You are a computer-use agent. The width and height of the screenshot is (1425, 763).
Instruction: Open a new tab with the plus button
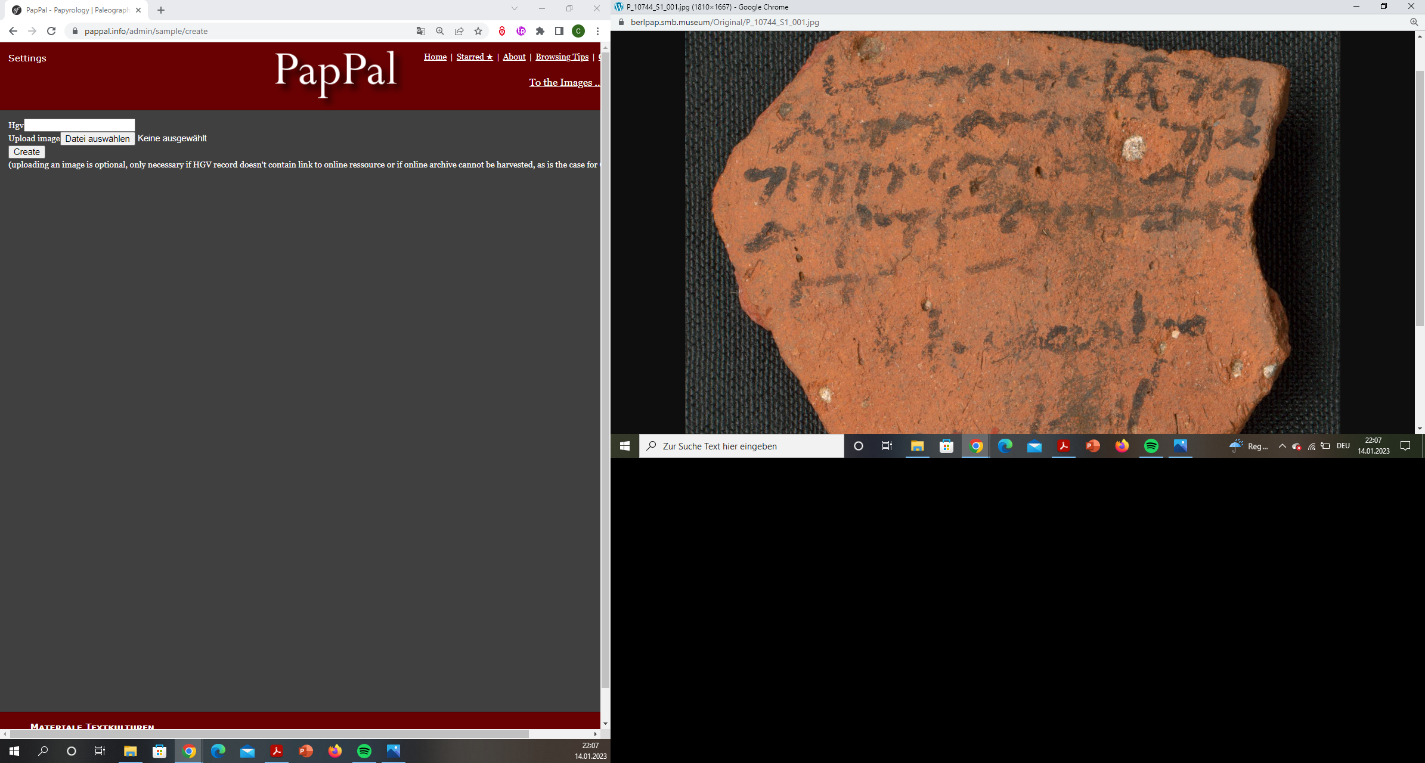pyautogui.click(x=161, y=10)
